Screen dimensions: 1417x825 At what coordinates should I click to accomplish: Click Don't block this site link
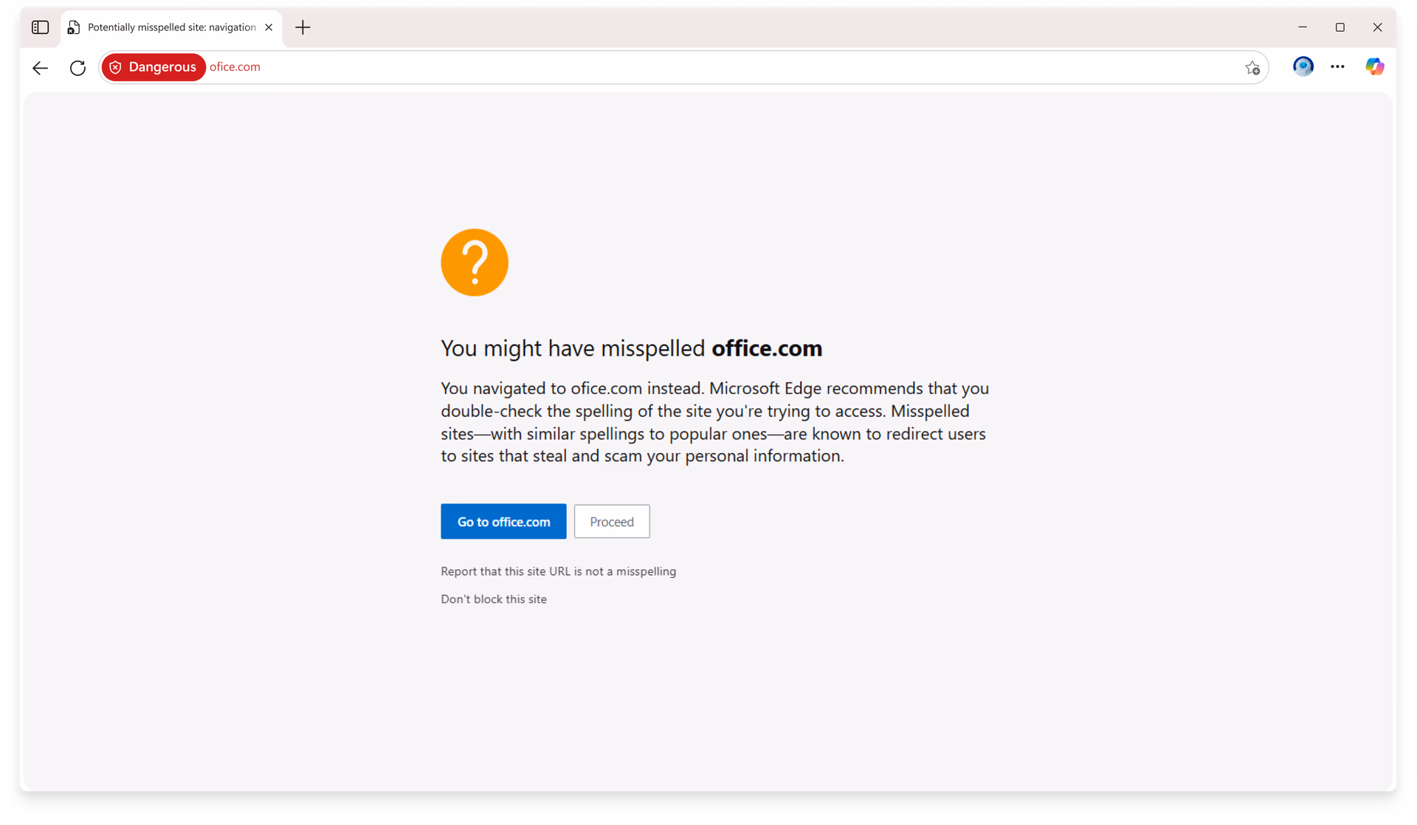click(494, 599)
